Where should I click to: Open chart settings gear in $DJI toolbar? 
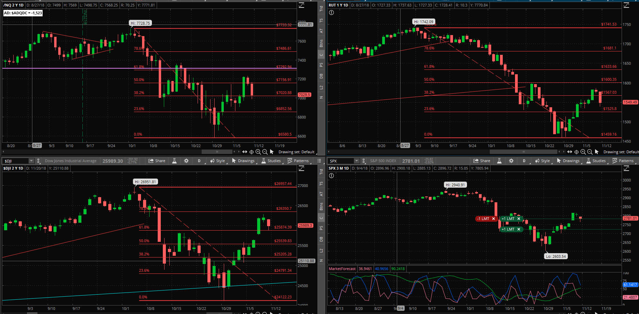(186, 161)
